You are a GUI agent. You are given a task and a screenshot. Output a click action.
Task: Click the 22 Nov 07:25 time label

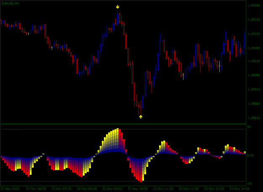coord(61,189)
